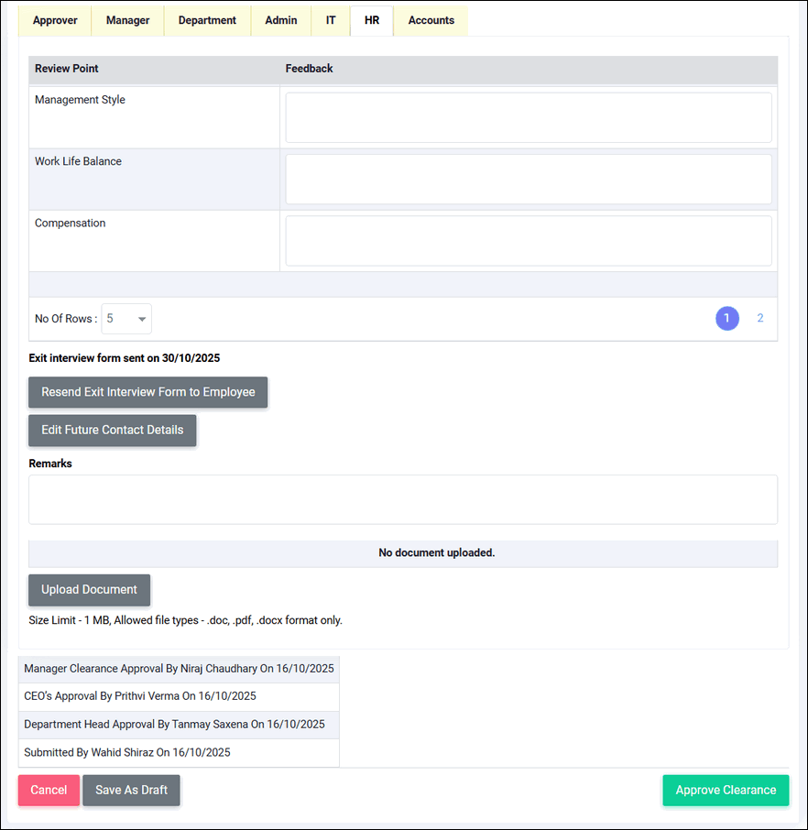Approve the clearance request

[x=725, y=791]
